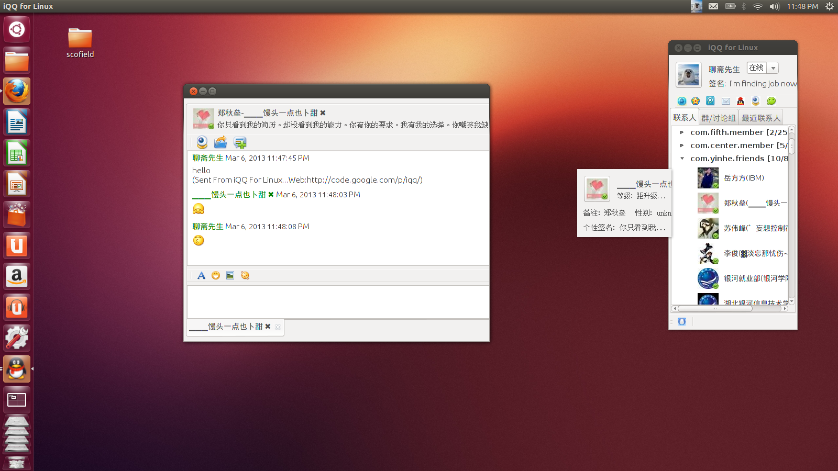Launch LibreOffice Calc from the dock
Image resolution: width=838 pixels, height=471 pixels.
(17, 153)
